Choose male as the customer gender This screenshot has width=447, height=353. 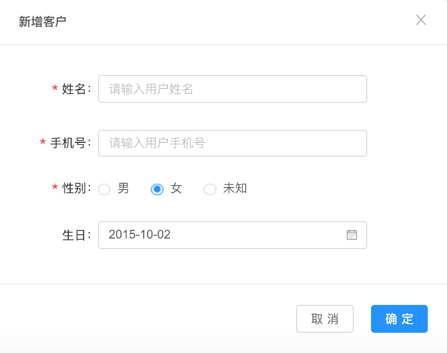pyautogui.click(x=104, y=189)
